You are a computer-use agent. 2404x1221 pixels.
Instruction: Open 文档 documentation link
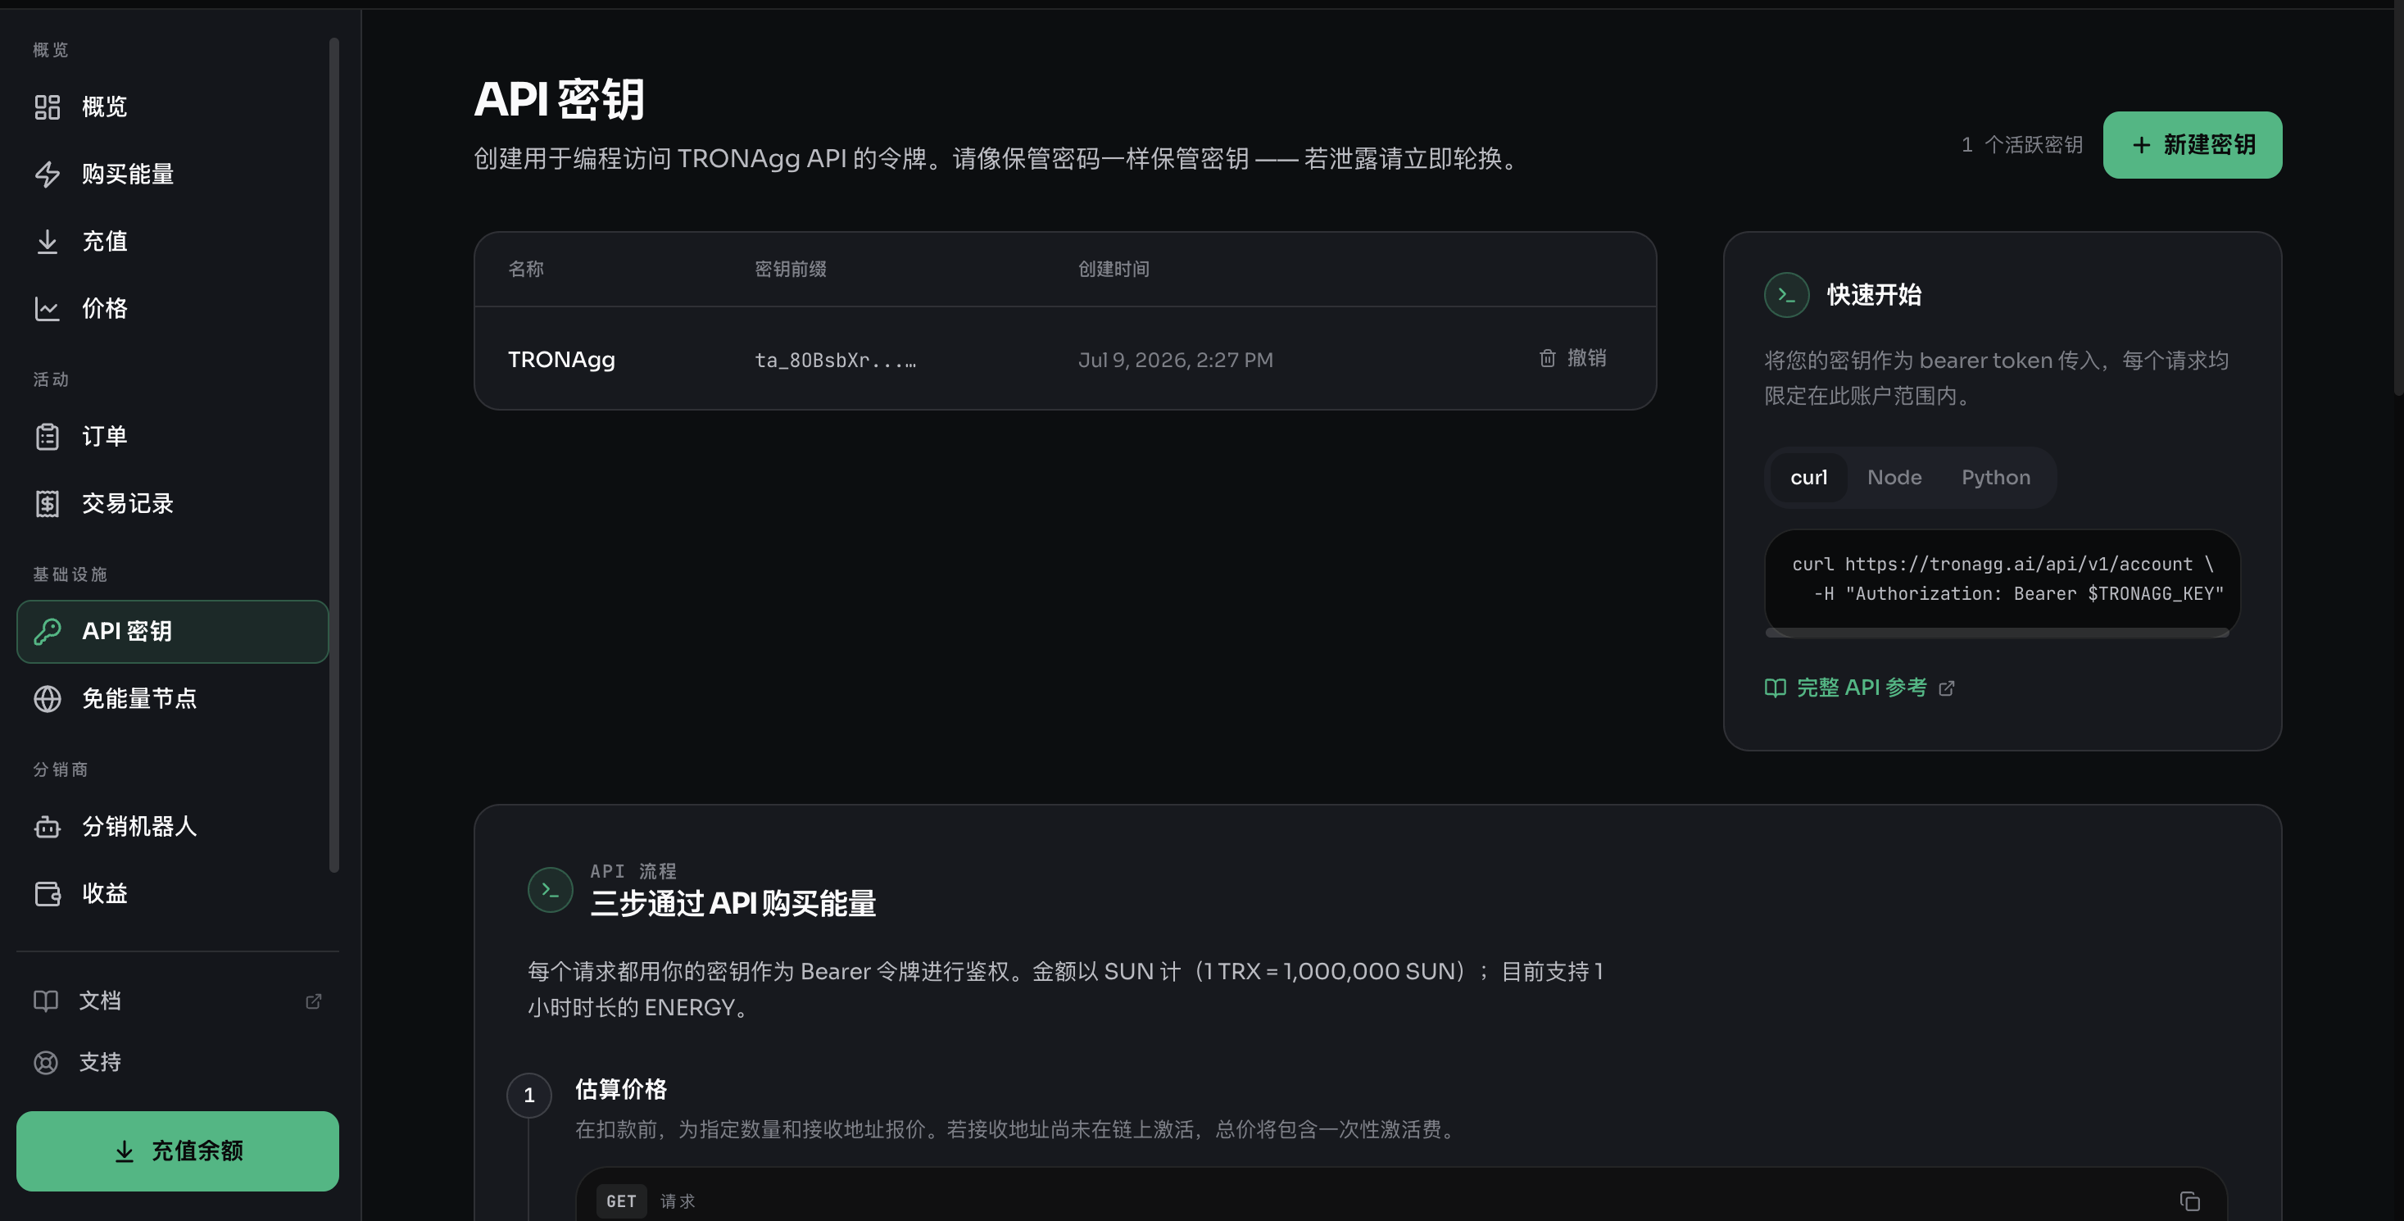tap(177, 1001)
